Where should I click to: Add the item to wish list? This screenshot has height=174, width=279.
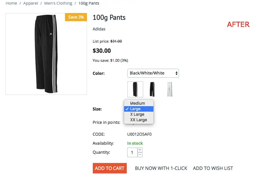point(213,168)
